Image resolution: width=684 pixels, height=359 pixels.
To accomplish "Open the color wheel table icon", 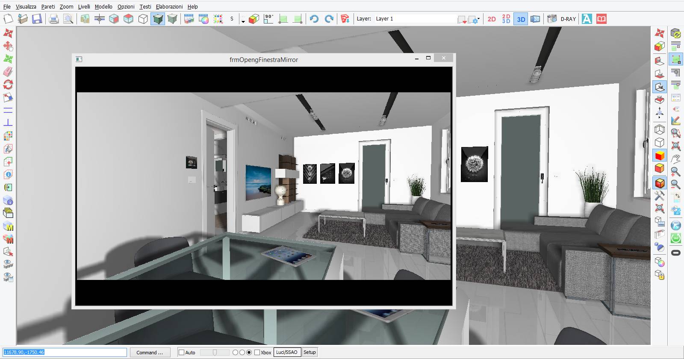I will click(x=203, y=19).
